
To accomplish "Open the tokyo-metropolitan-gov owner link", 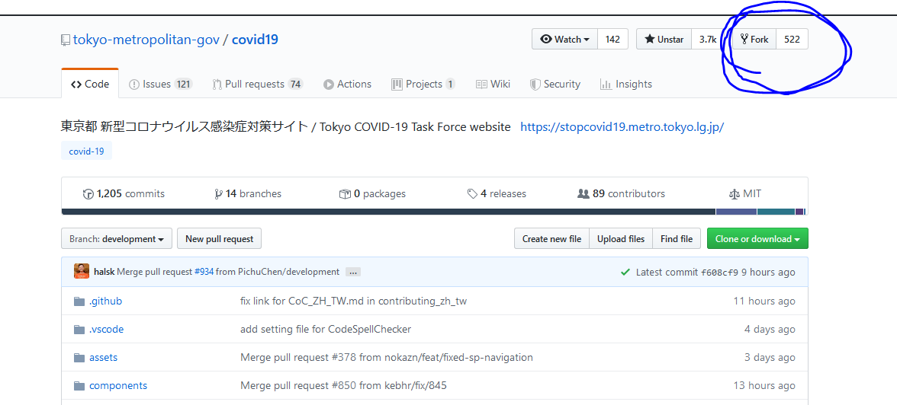I will [146, 40].
